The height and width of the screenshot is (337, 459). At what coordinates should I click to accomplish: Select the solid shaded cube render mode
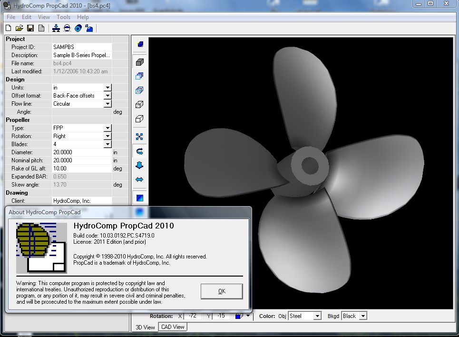(140, 62)
